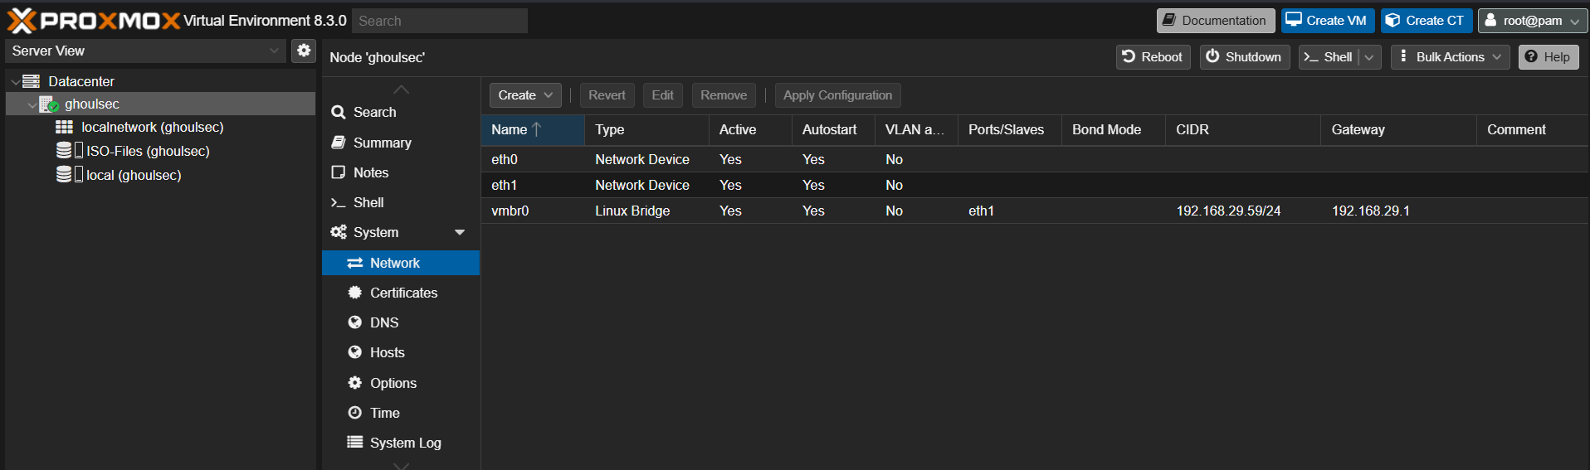This screenshot has width=1590, height=470.
Task: Go to the DNS settings page
Action: coord(383,322)
